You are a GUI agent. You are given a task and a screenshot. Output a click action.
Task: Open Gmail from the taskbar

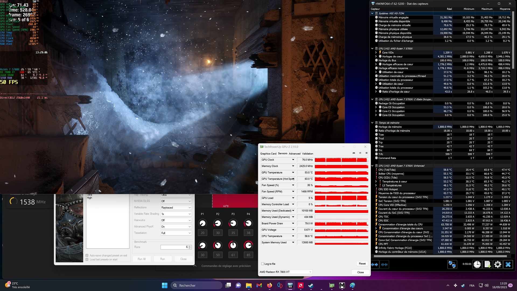(259, 285)
